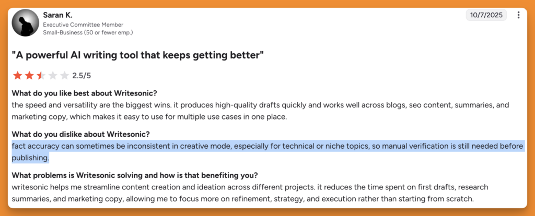535x216 pixels.
Task: Click Saran K.'s profile avatar
Action: 25,23
